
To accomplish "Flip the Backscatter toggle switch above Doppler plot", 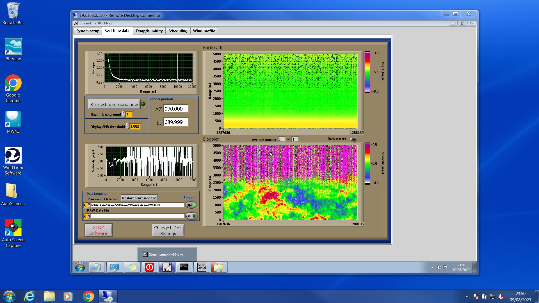I will [x=353, y=139].
